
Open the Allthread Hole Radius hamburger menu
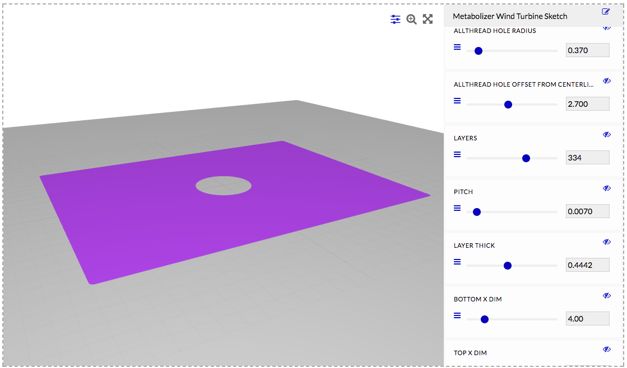click(x=457, y=47)
